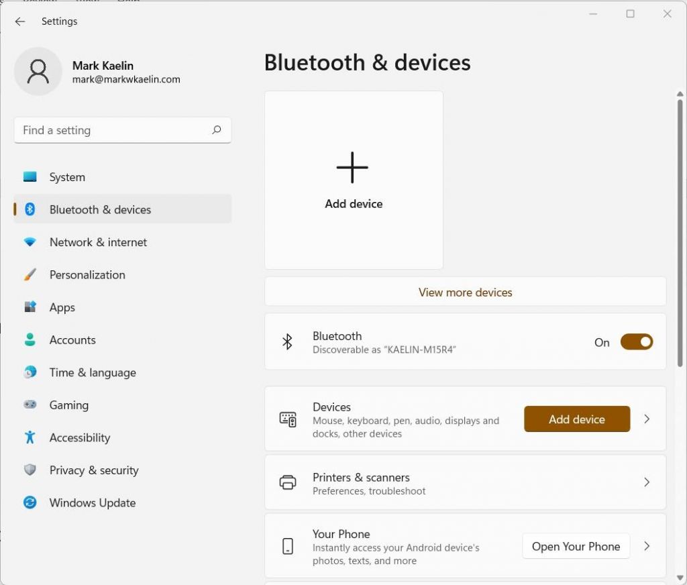Image resolution: width=687 pixels, height=585 pixels.
Task: Expand Printers & scanners chevron arrow
Action: 647,482
